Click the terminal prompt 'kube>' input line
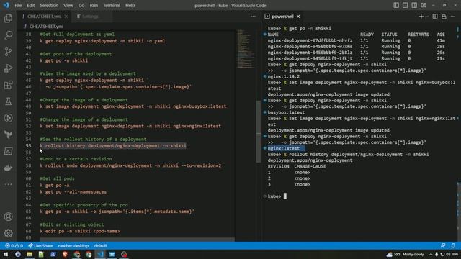 pos(277,196)
